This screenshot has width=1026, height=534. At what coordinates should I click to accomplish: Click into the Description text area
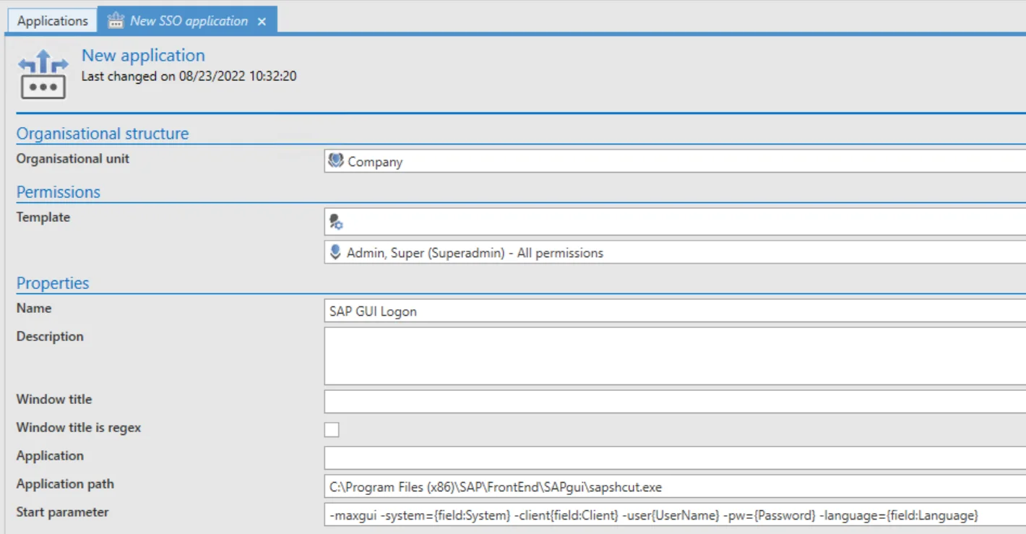tap(675, 356)
